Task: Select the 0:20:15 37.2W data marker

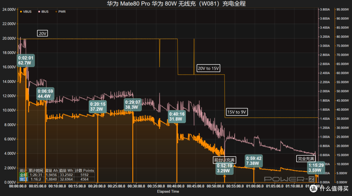Action: 98,106
